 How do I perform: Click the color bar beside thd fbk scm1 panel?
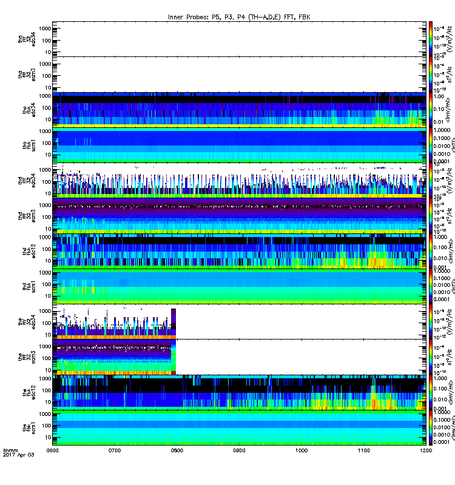click(431, 286)
